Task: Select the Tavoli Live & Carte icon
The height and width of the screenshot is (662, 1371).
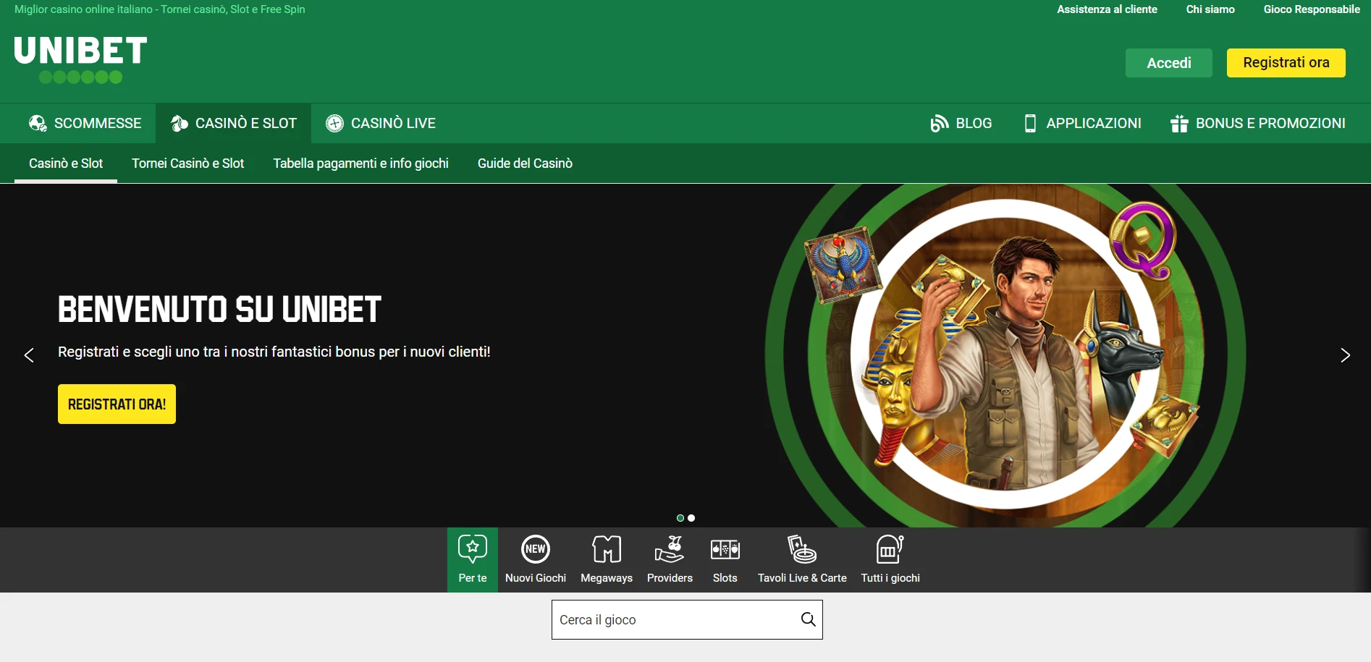Action: tap(802, 549)
